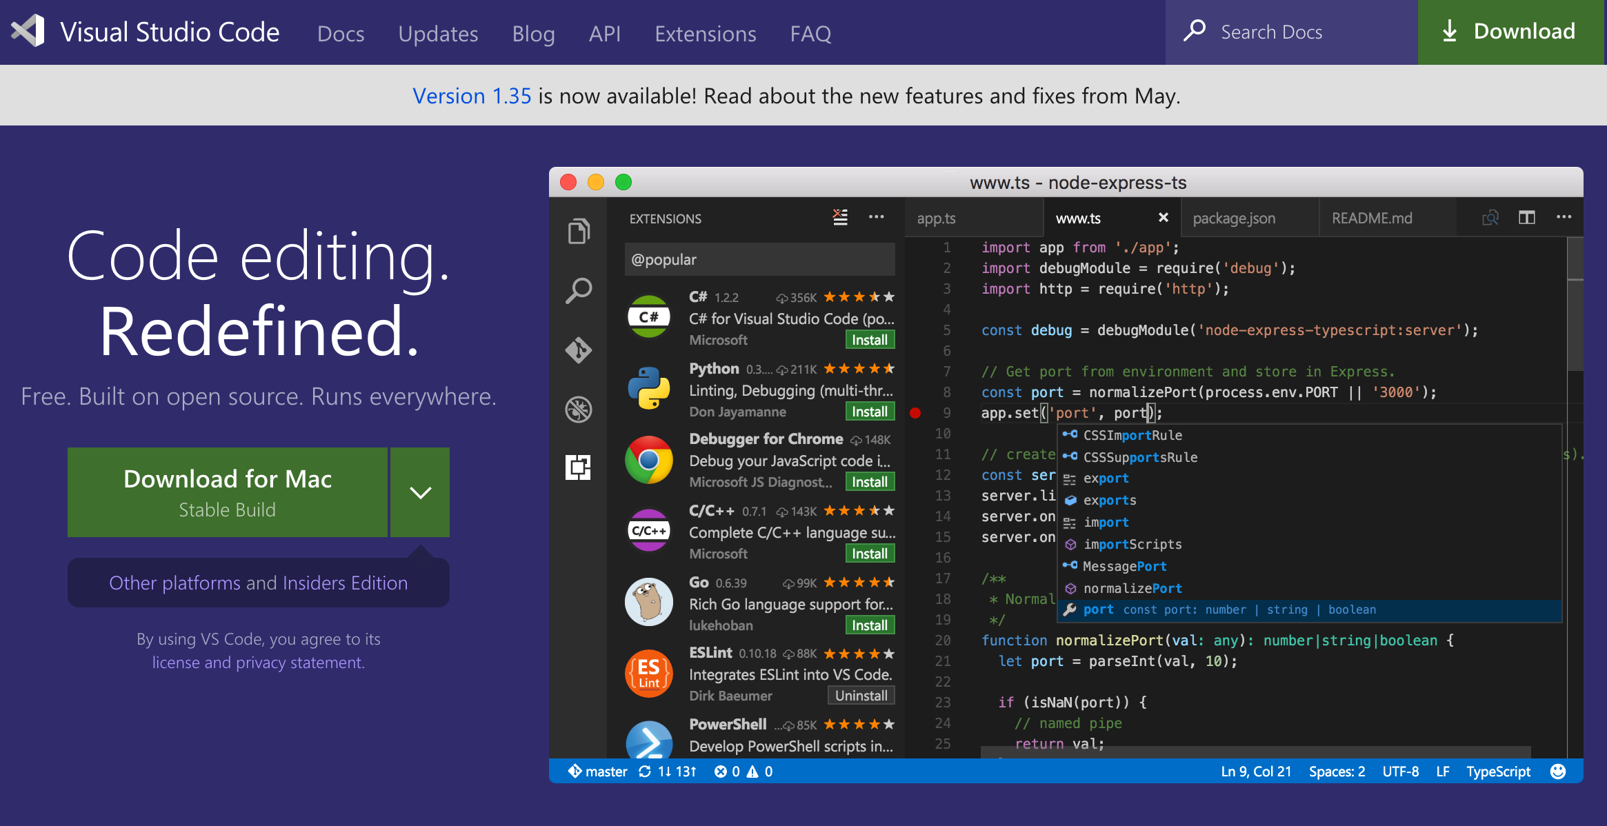
Task: Click the clear extensions list icon
Action: click(840, 218)
